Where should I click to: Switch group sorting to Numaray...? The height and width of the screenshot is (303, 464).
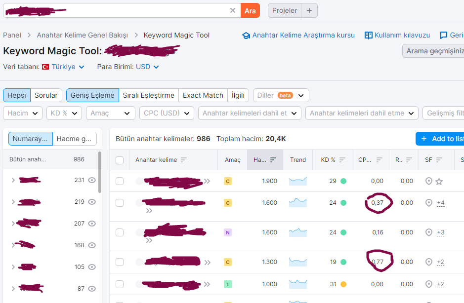pos(31,139)
